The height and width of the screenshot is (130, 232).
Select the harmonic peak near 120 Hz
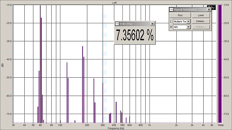tap(67, 93)
